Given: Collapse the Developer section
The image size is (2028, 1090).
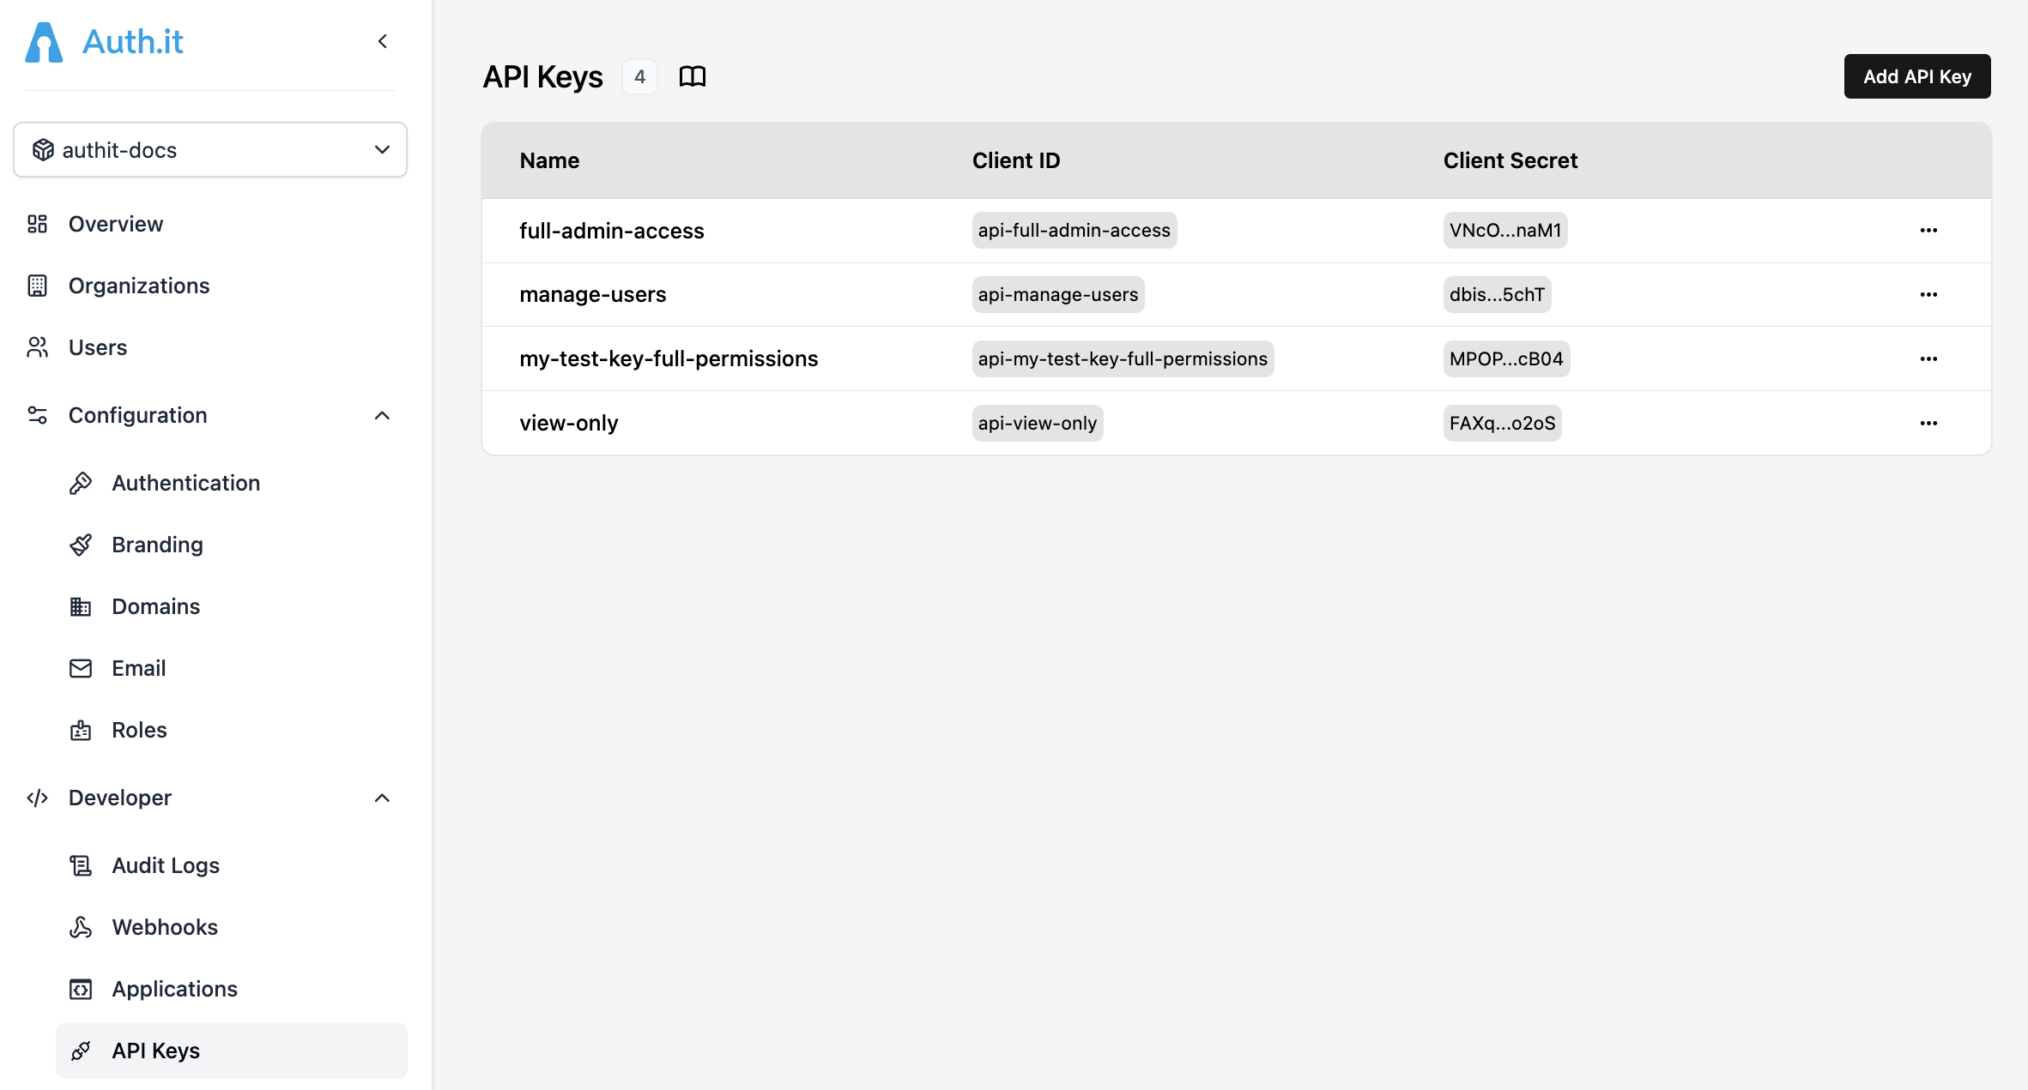Looking at the screenshot, I should point(382,798).
